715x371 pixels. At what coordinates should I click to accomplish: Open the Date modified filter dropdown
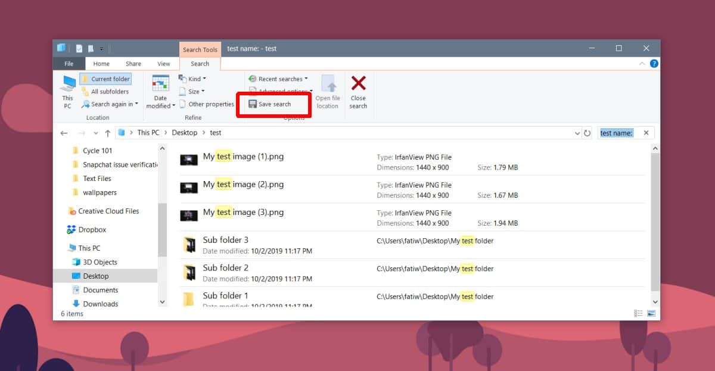coord(160,92)
